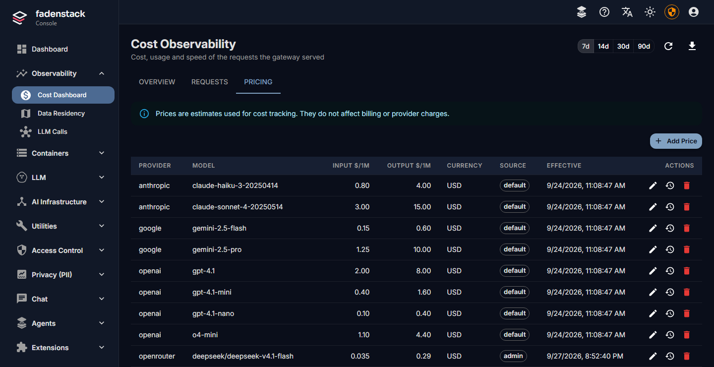Select the Pricing tab

tap(258, 82)
